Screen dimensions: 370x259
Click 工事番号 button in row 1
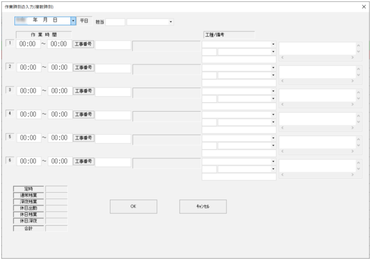83,44
